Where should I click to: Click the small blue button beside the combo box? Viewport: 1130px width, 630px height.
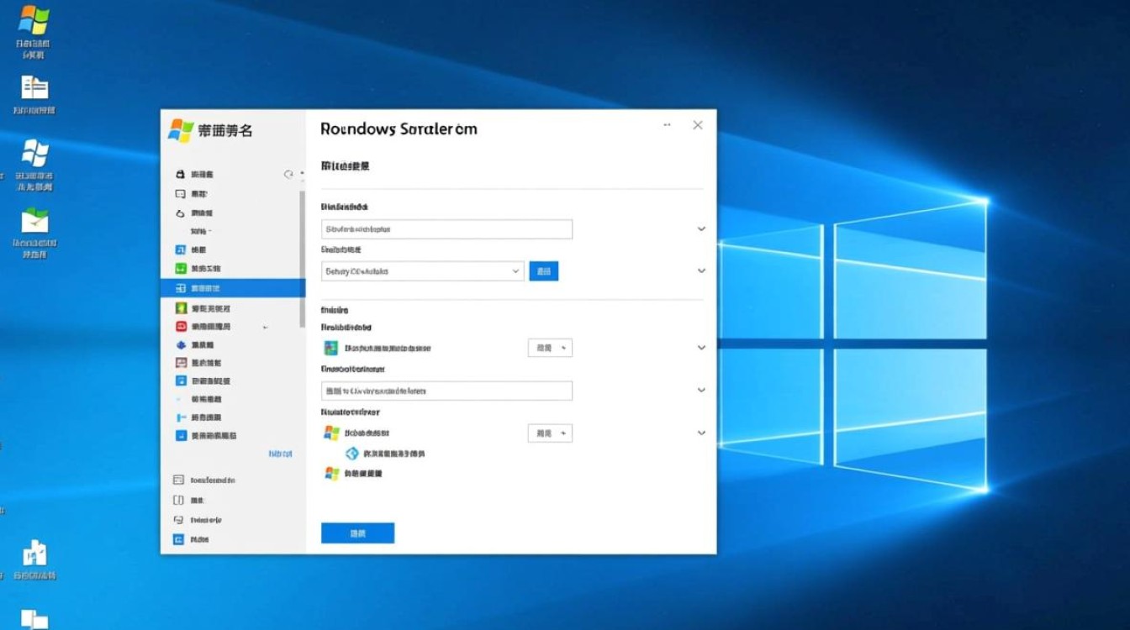[x=543, y=271]
